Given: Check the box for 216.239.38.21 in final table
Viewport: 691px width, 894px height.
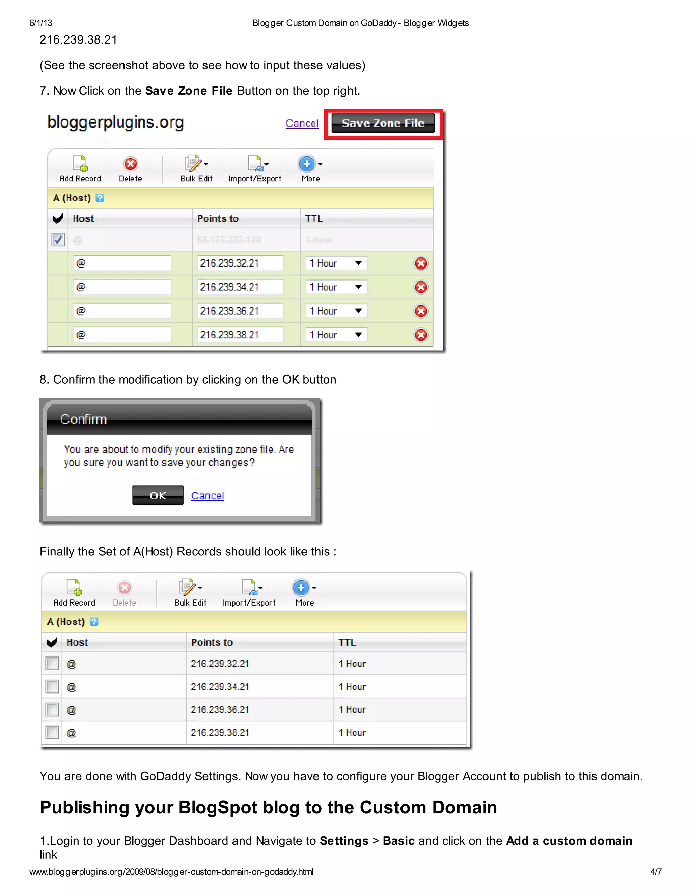Looking at the screenshot, I should coord(52,732).
